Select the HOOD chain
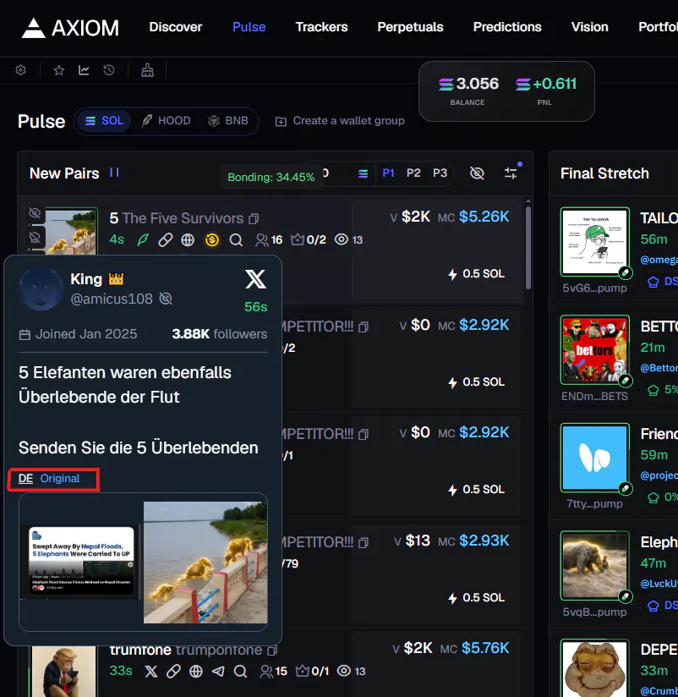Viewport: 678px width, 697px height. click(x=167, y=121)
